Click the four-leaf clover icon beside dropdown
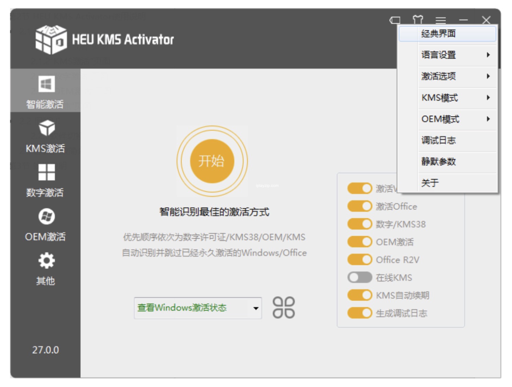The image size is (512, 387). click(284, 307)
